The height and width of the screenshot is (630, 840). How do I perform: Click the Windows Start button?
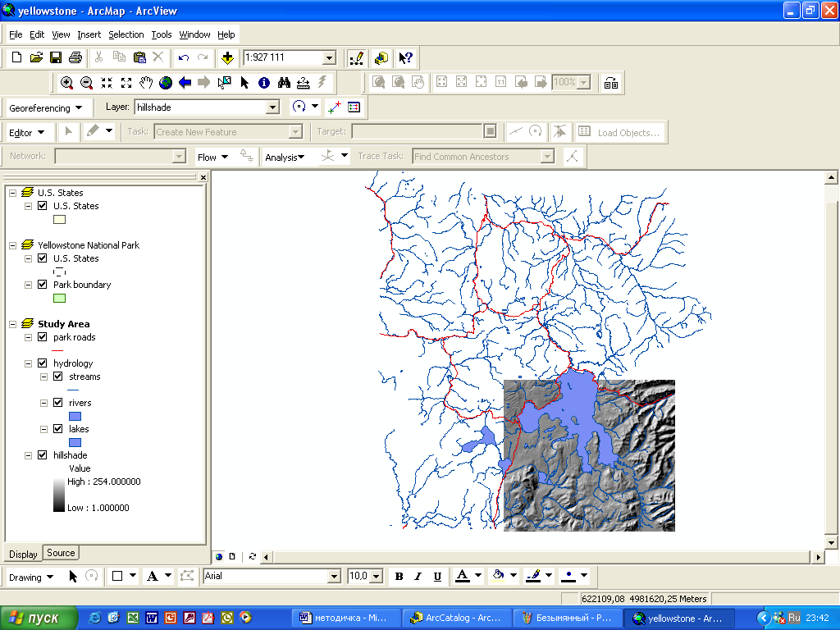[39, 619]
